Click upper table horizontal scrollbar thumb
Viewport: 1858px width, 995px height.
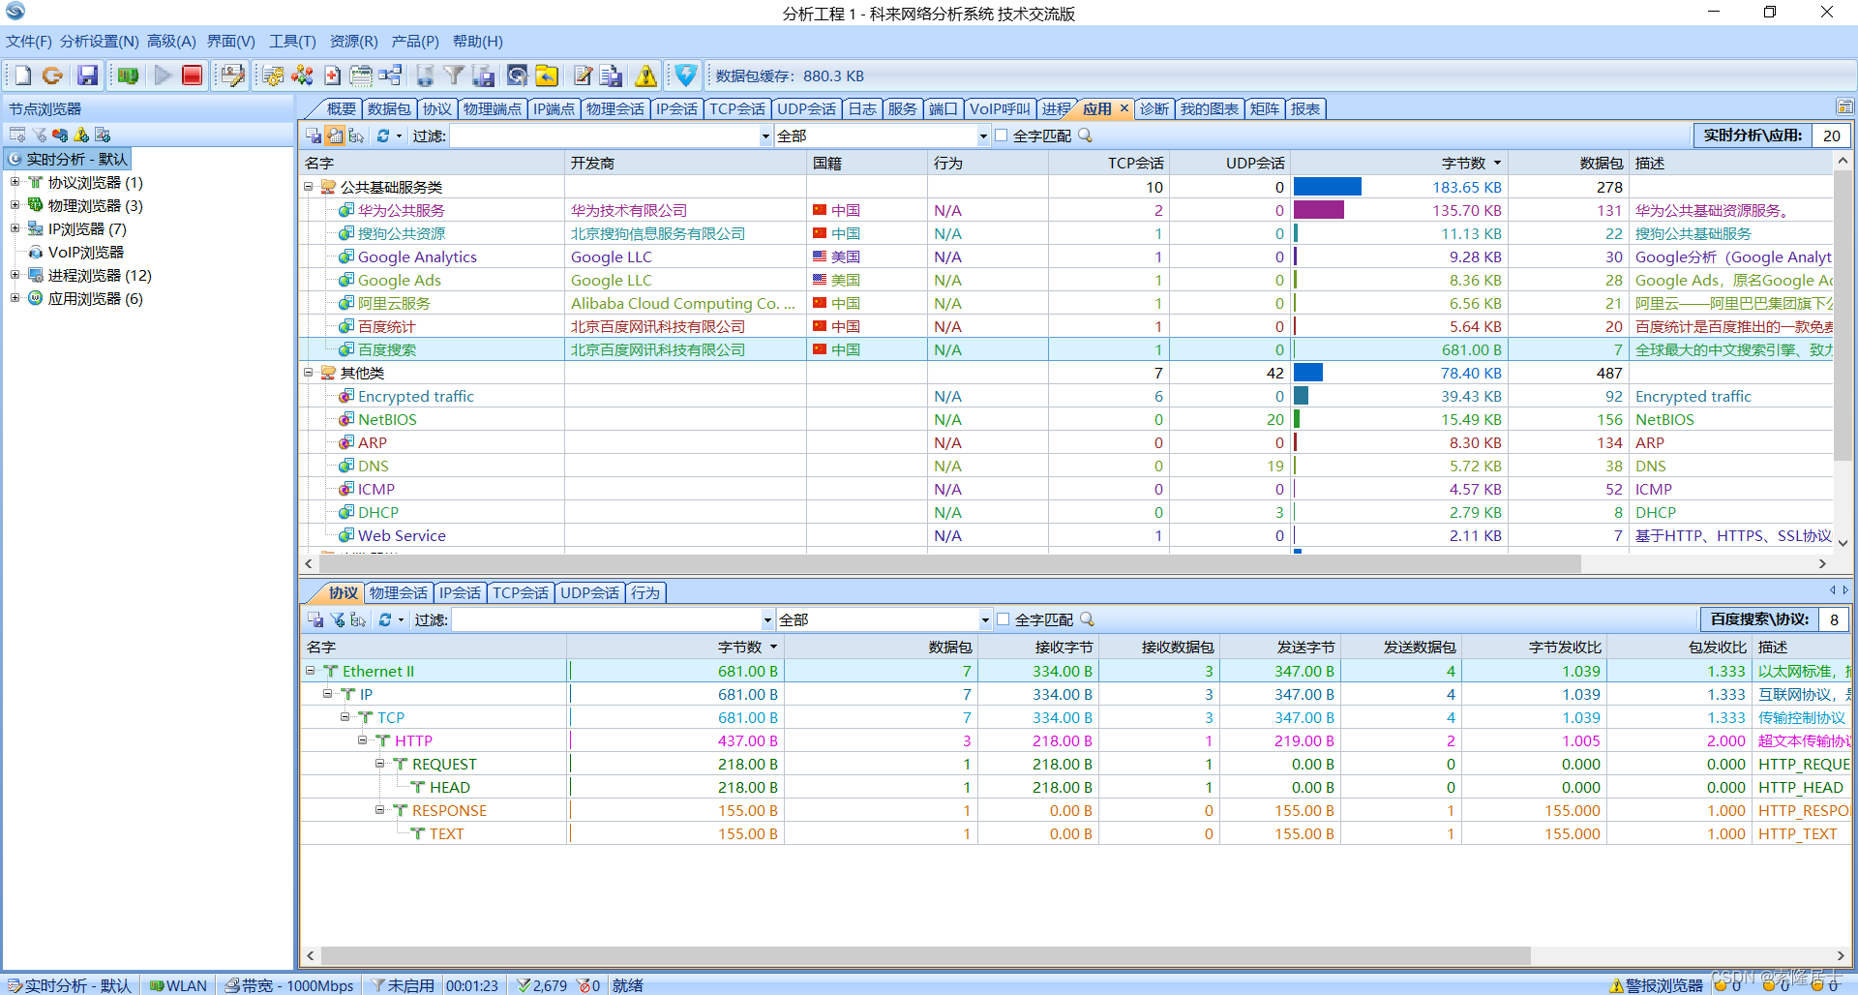tap(949, 563)
